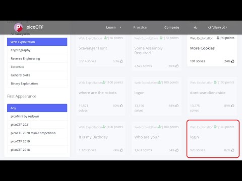Viewport: 242px width, 181px height.
Task: Click the thumbs-up icon on dont-use-client-side card
Action: (x=232, y=106)
